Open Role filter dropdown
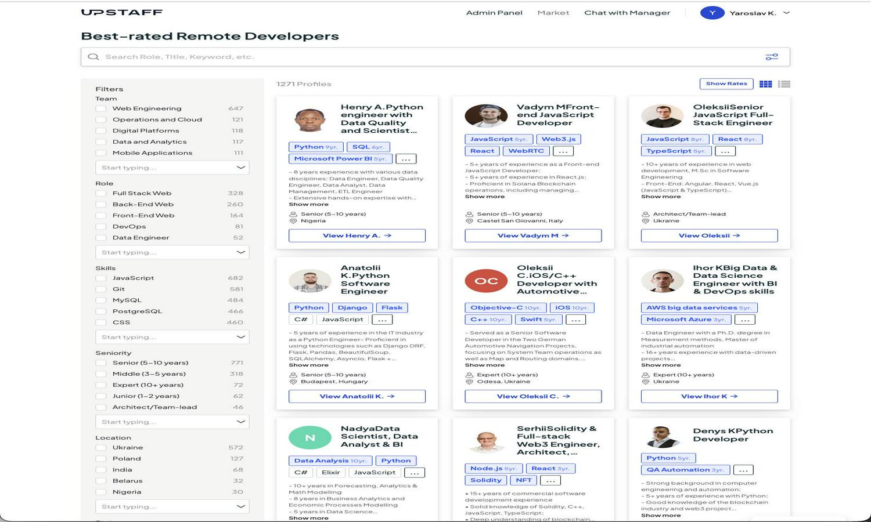The image size is (871, 522). click(172, 252)
